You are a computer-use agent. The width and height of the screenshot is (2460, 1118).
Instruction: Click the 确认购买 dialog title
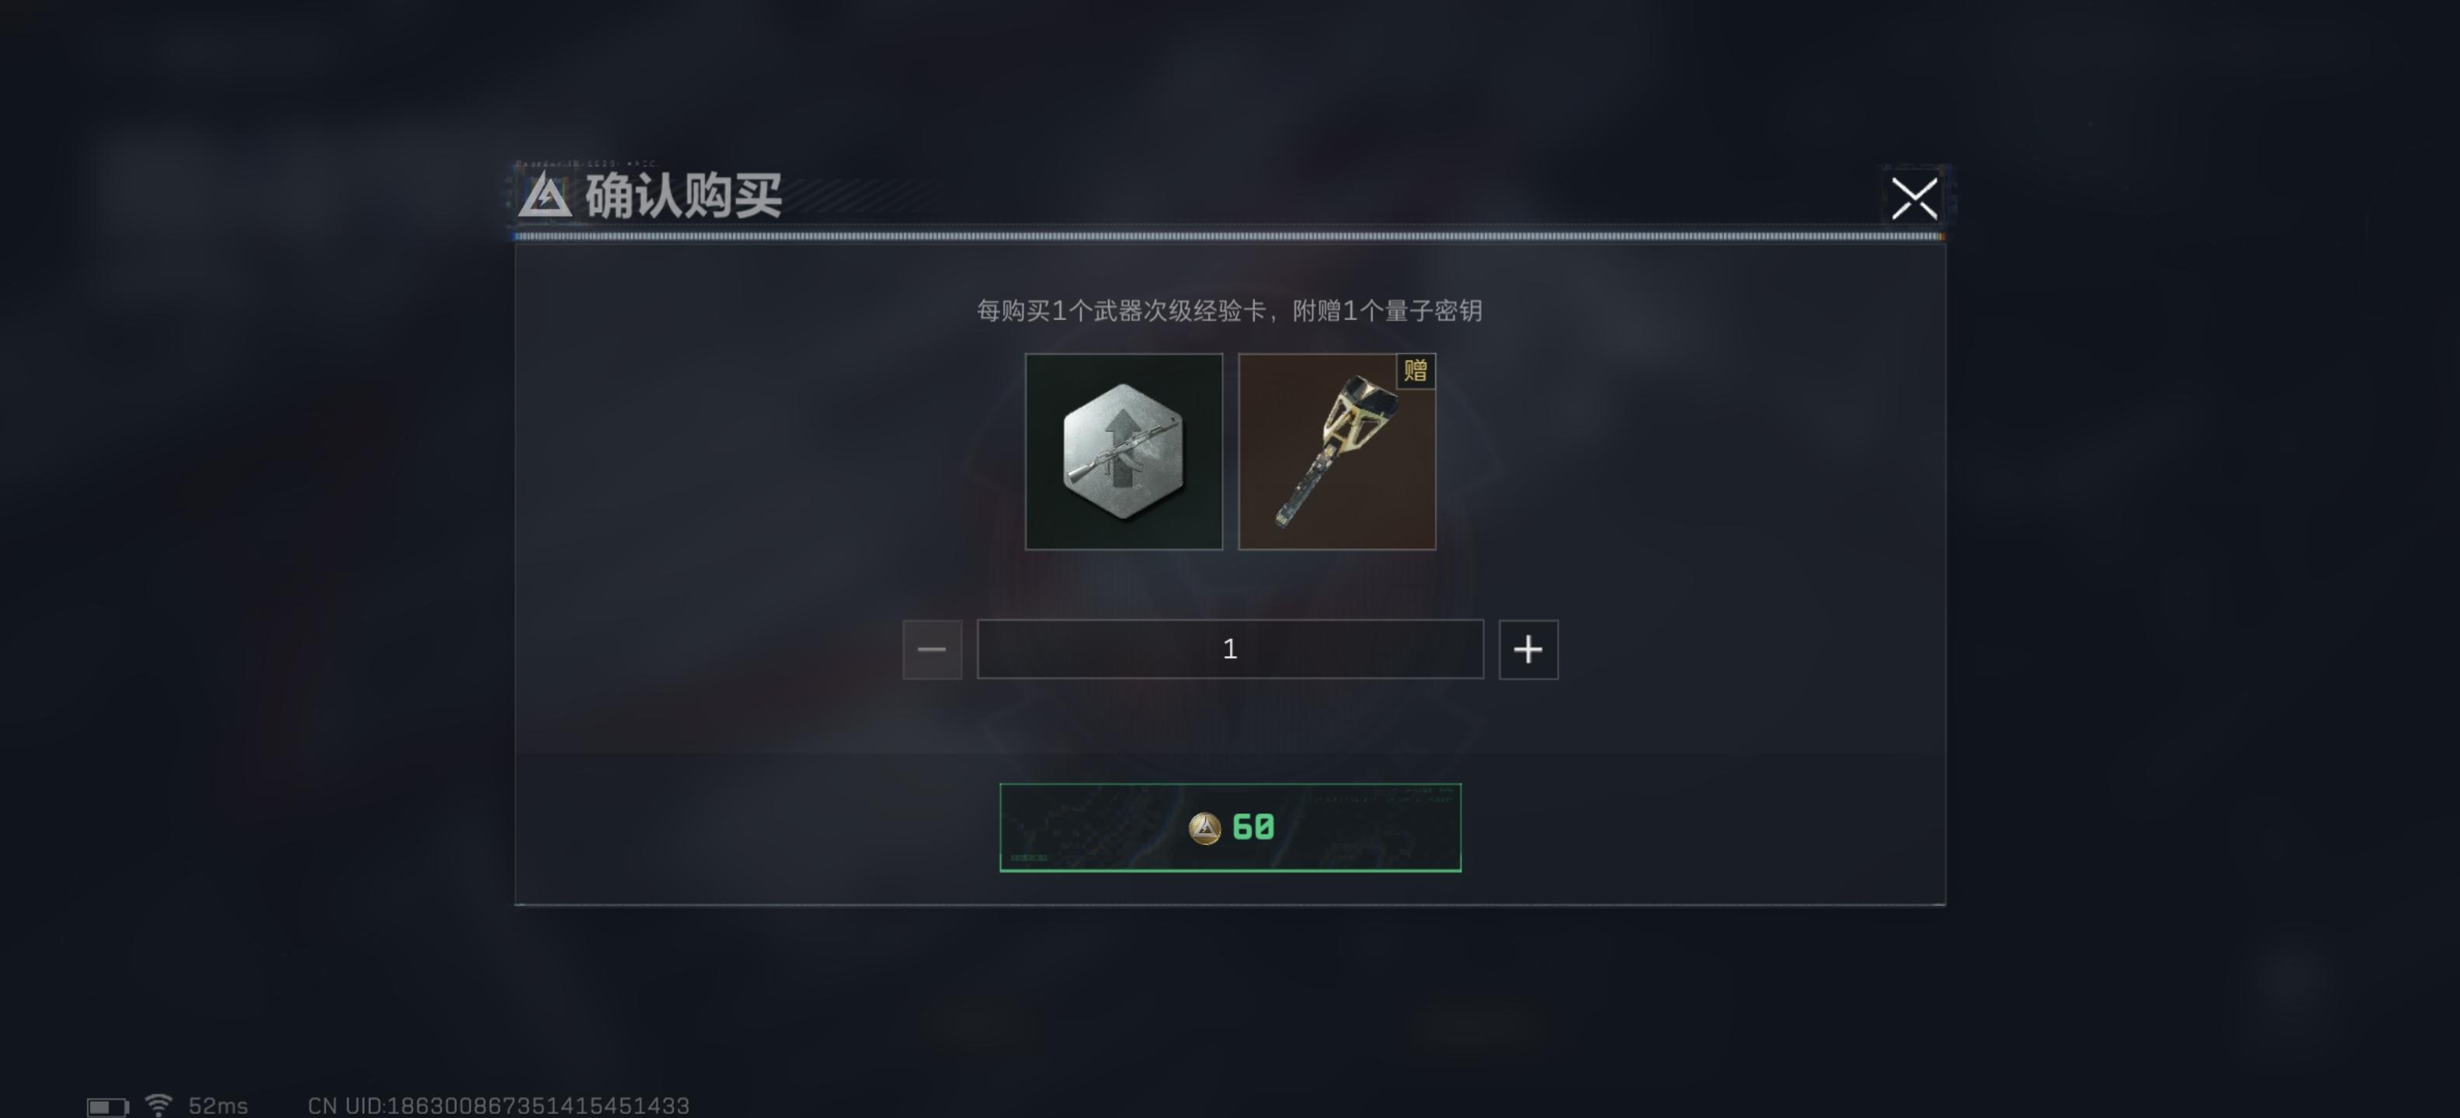(x=684, y=196)
